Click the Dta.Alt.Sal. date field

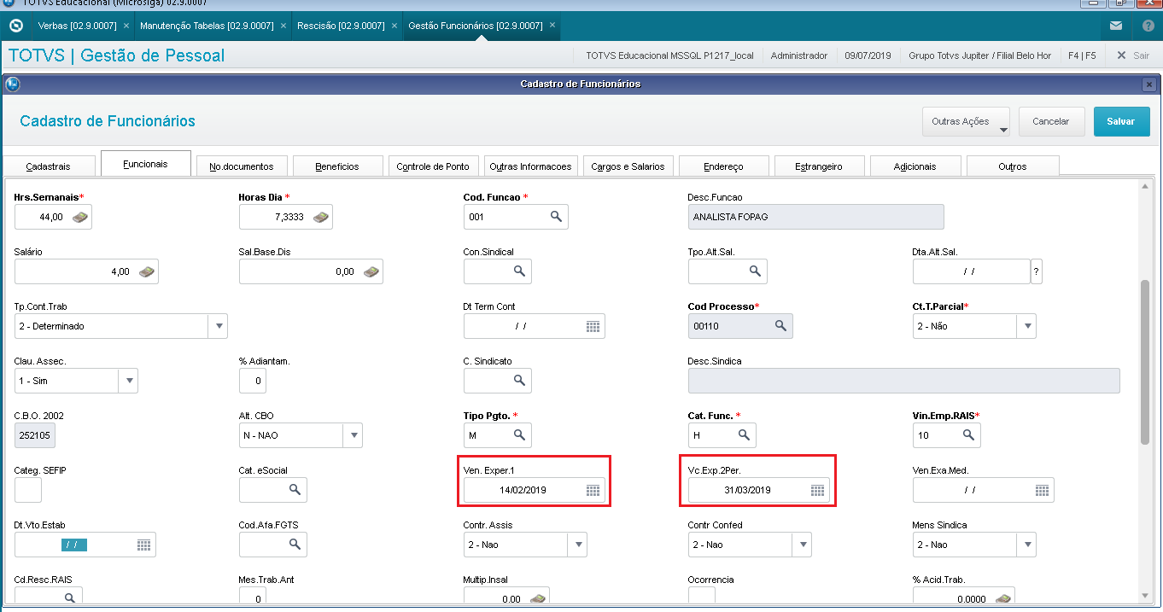(x=971, y=271)
